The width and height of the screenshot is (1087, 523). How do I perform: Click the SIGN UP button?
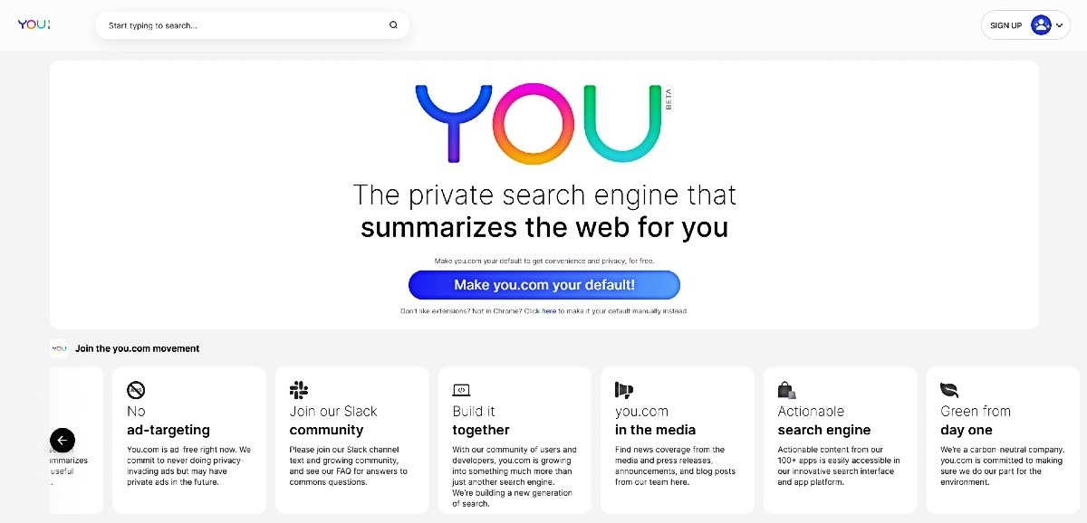(1005, 25)
